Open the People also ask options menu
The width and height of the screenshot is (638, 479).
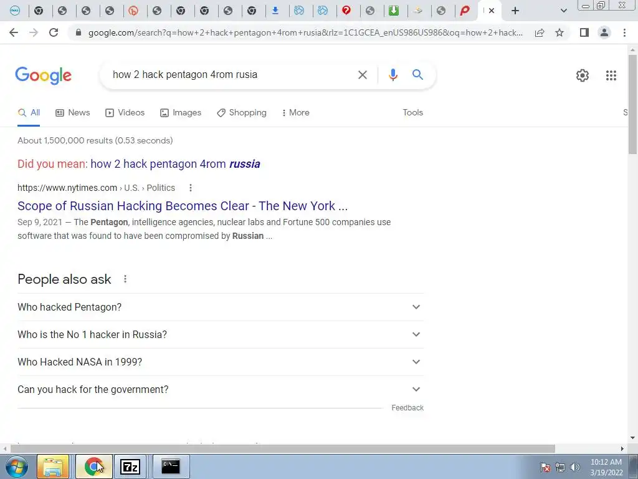point(125,279)
